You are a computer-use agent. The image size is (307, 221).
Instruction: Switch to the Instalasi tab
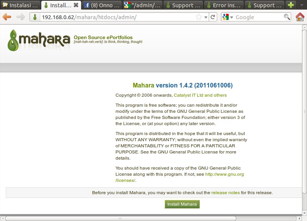point(20,5)
